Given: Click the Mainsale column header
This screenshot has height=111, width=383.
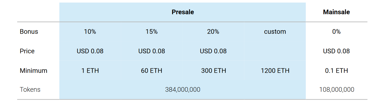Looking at the screenshot, I should [336, 12].
